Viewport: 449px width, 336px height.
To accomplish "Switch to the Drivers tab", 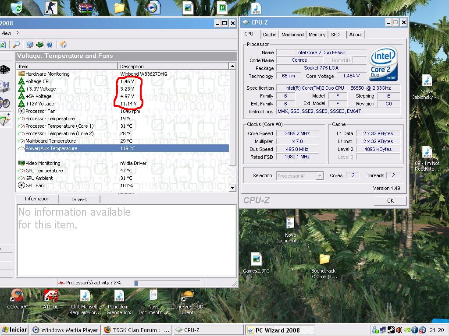I will click(x=79, y=199).
